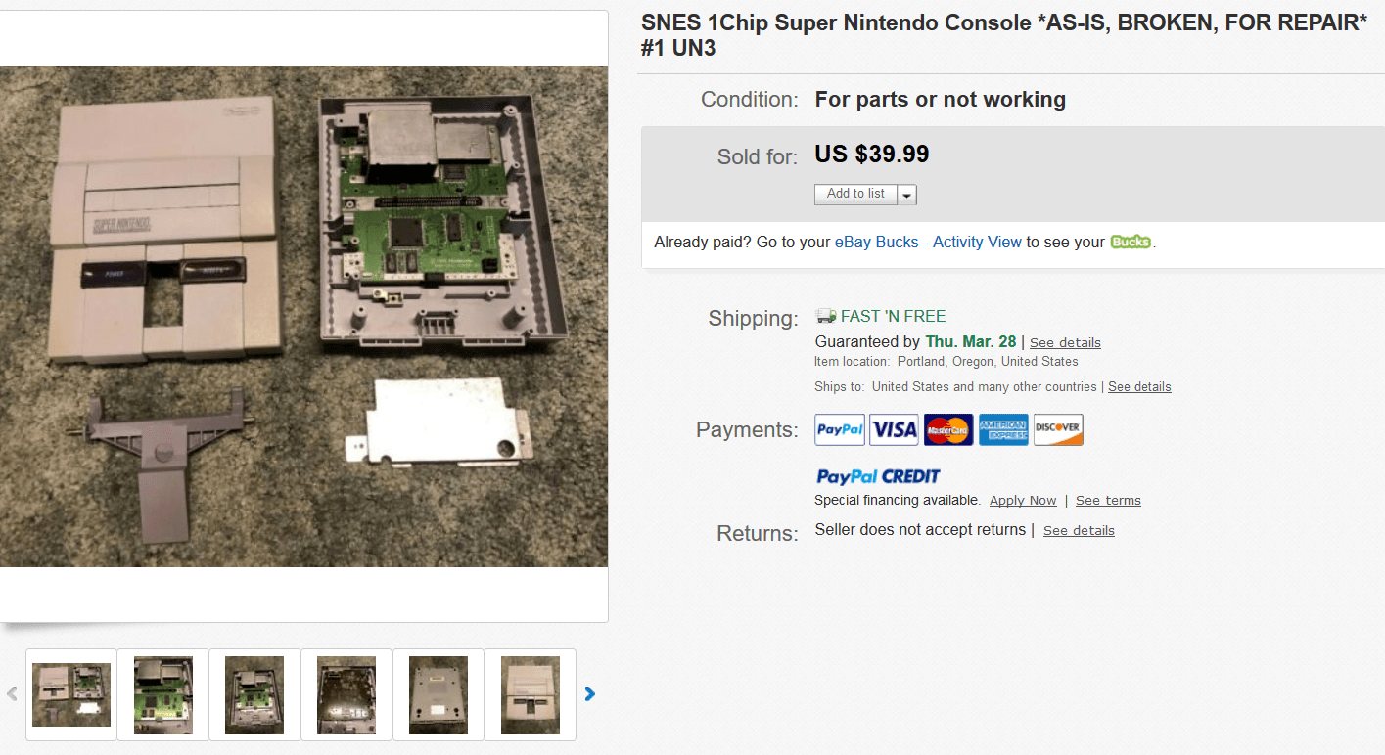
Task: Open shipping See details link next to guaranteed date
Action: tap(1065, 342)
